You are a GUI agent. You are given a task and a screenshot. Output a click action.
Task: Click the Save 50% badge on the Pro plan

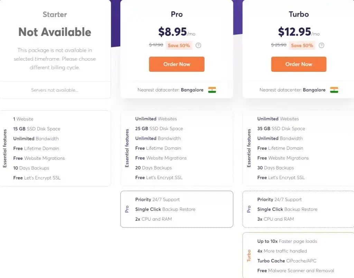179,45
